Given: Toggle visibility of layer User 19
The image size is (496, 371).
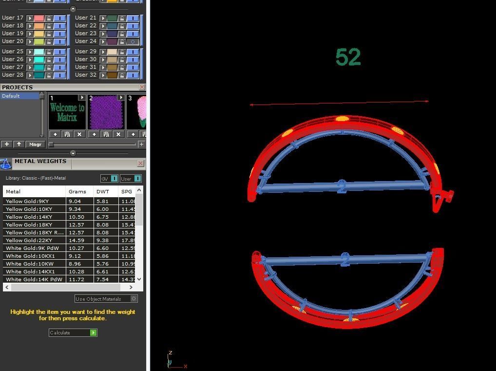Looking at the screenshot, I should pos(59,34).
